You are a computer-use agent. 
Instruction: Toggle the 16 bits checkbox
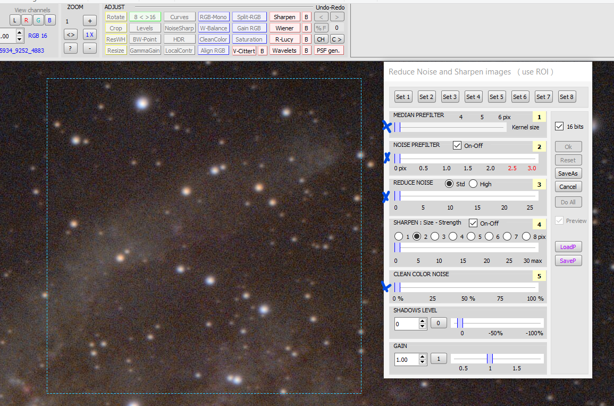[559, 126]
